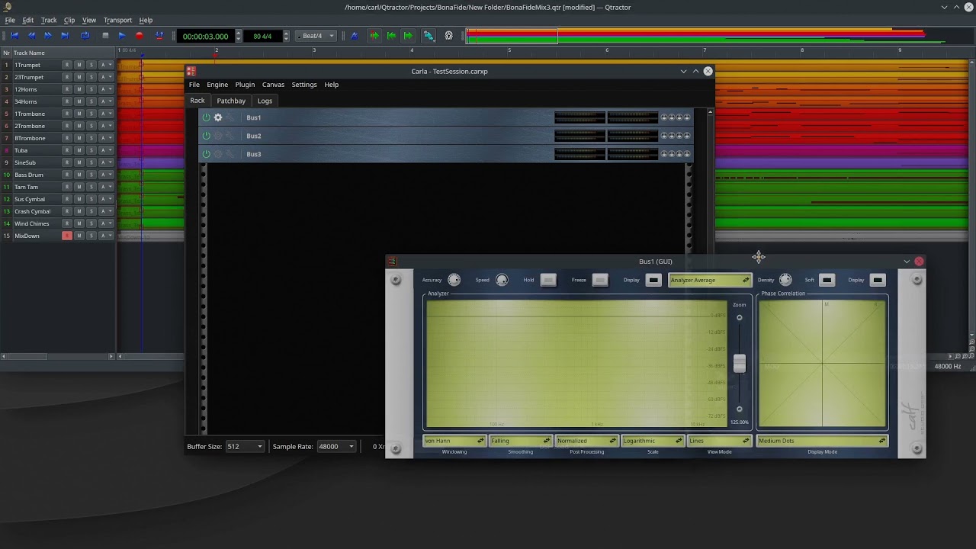Open the Falling smoothing dropdown

[520, 441]
